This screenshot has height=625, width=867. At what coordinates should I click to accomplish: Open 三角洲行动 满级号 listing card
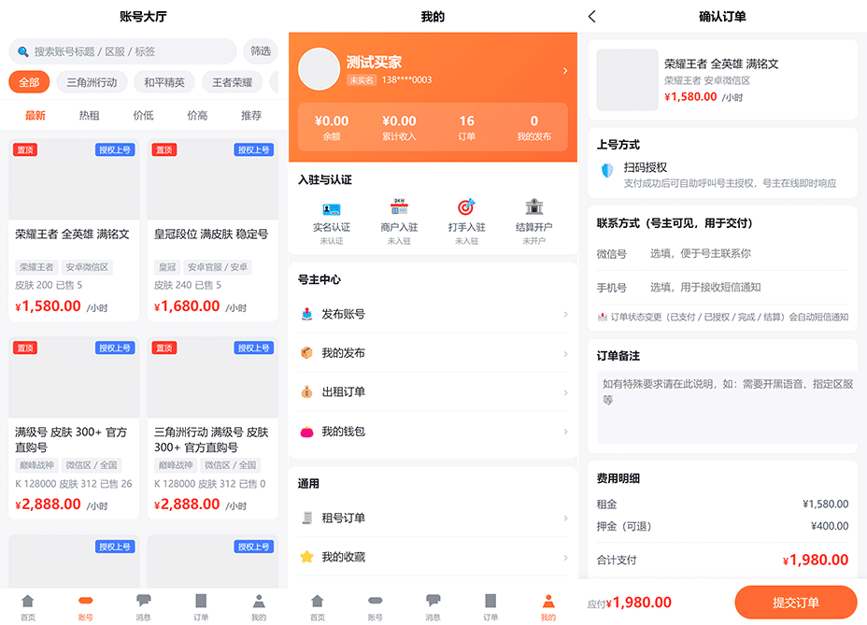coord(213,428)
